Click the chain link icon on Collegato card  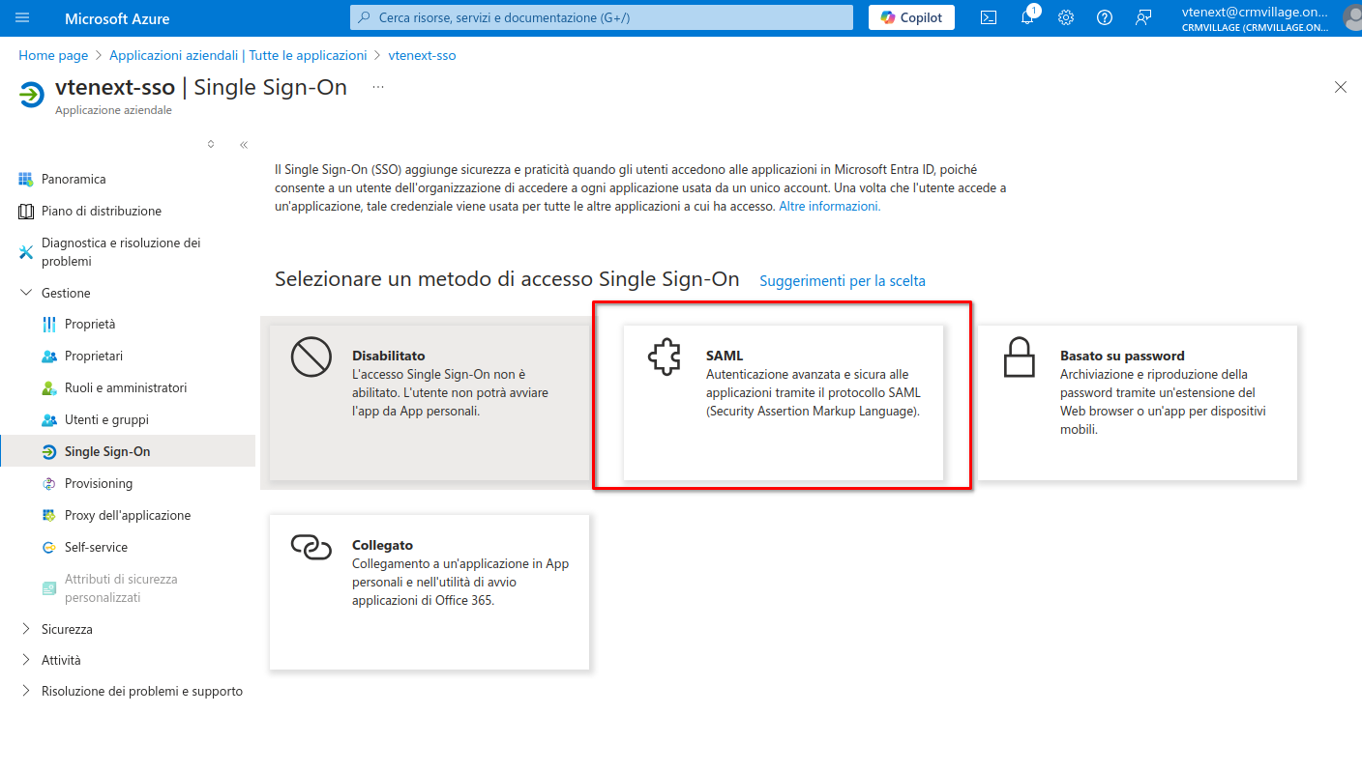pyautogui.click(x=311, y=547)
